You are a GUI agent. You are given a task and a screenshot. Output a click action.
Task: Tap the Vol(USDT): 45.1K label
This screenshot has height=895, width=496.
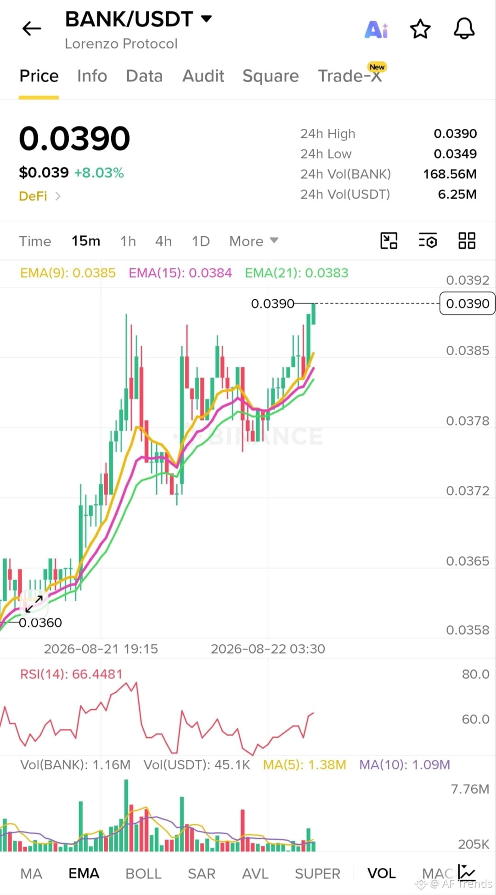click(x=197, y=765)
